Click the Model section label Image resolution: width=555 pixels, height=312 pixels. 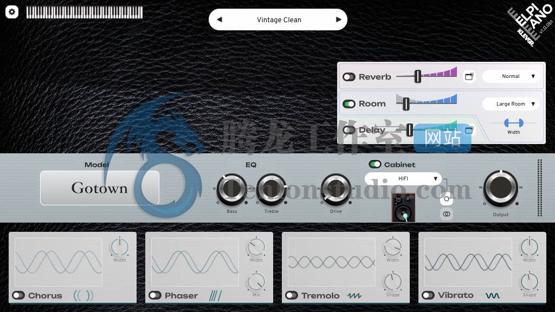coord(96,165)
